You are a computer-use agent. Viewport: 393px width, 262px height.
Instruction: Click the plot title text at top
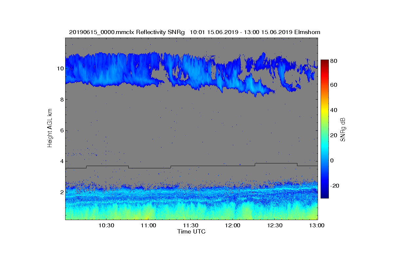pos(195,32)
